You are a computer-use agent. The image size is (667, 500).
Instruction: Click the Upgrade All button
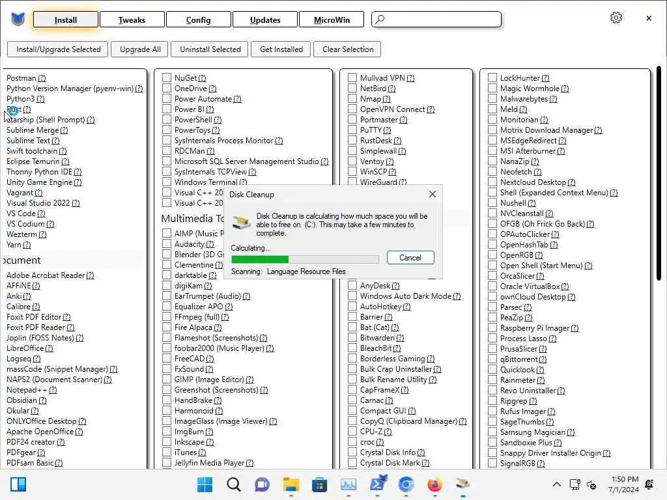[x=140, y=49]
